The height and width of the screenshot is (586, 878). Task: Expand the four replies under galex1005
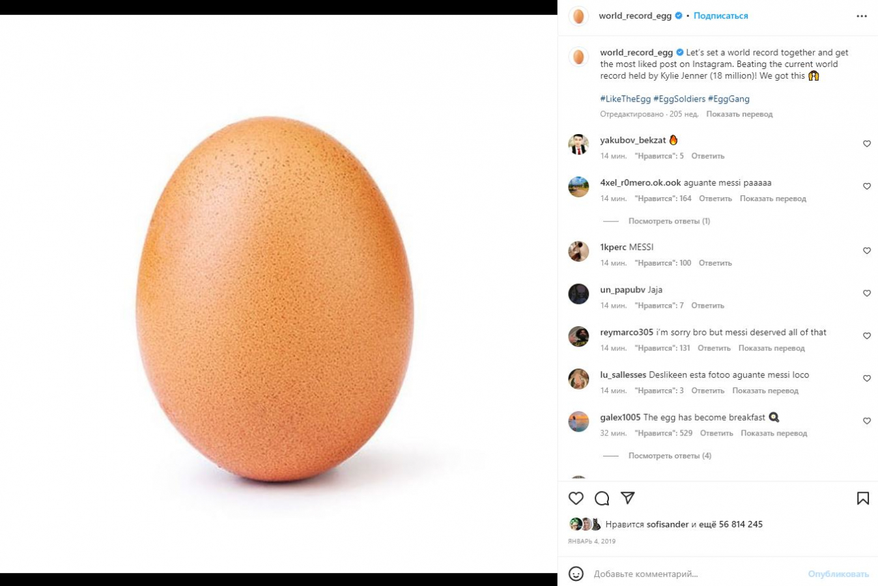[670, 456]
